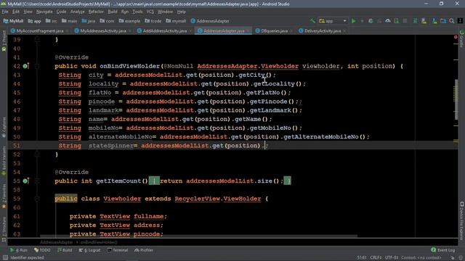Viewport: 465px width, 261px height.
Task: Switch to AddAddressActivity.java tab
Action: pyautogui.click(x=165, y=30)
